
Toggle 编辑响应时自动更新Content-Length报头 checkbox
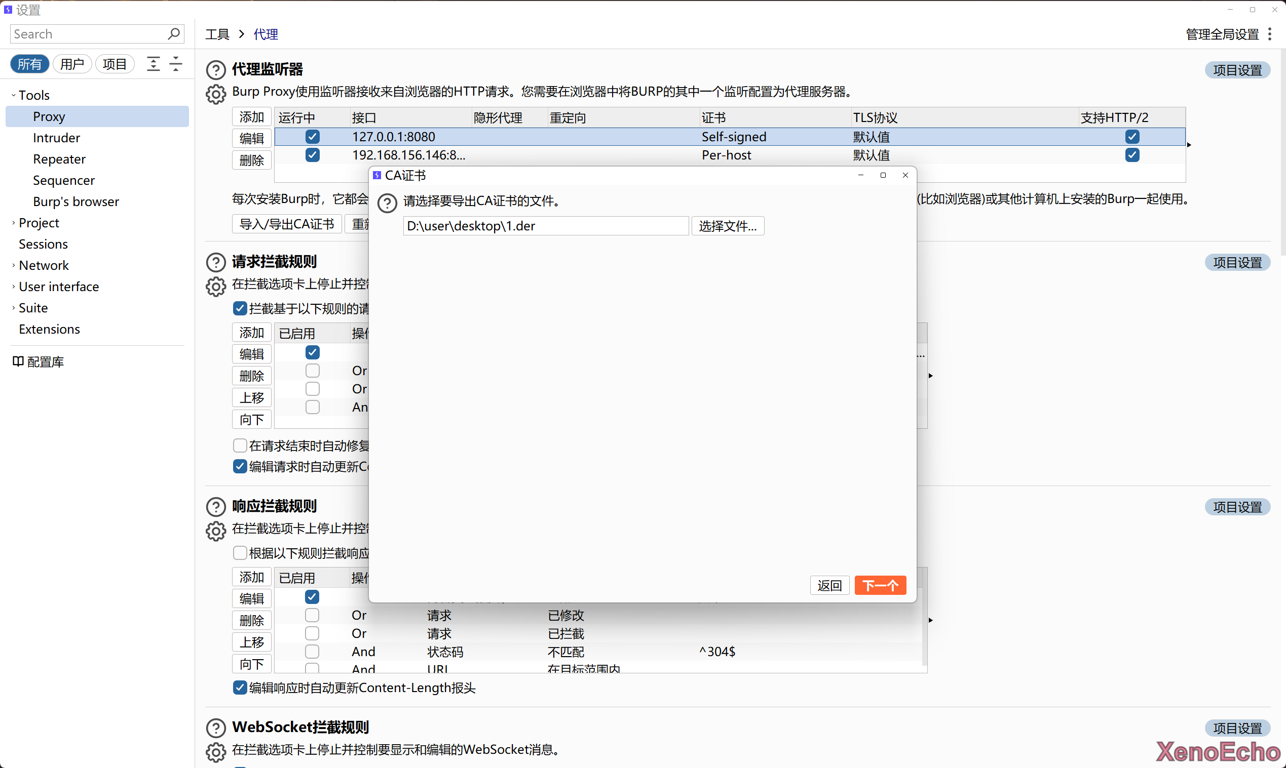click(x=239, y=688)
